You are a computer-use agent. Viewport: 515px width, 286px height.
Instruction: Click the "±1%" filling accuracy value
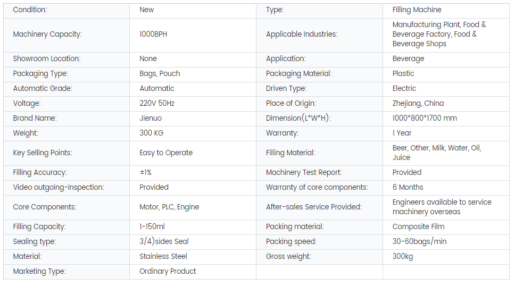[145, 172]
